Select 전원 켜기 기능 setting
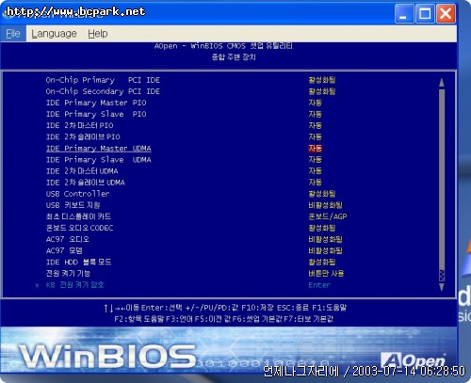This screenshot has height=383, width=471. tap(68, 273)
